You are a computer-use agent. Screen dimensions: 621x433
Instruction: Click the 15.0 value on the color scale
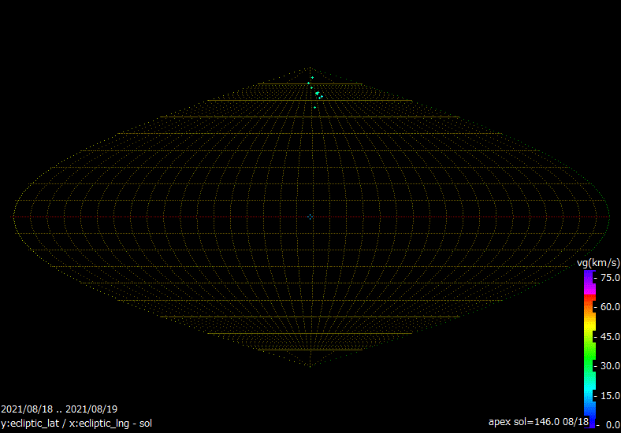(610, 395)
